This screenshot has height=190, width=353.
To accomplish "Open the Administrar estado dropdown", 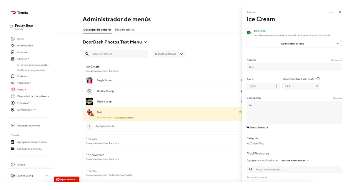I will [x=294, y=44].
